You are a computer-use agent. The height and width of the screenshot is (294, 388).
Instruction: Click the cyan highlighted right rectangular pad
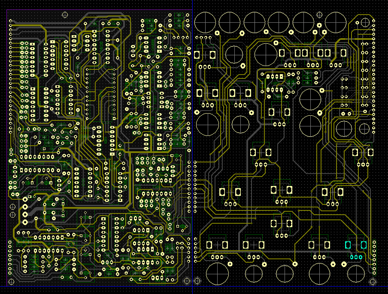click(364, 245)
